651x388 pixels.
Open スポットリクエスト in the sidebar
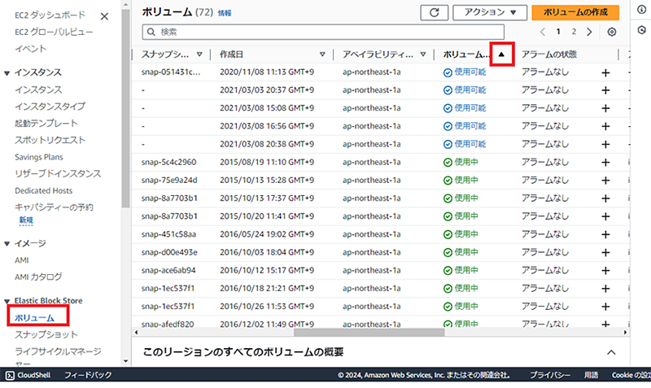tap(50, 140)
